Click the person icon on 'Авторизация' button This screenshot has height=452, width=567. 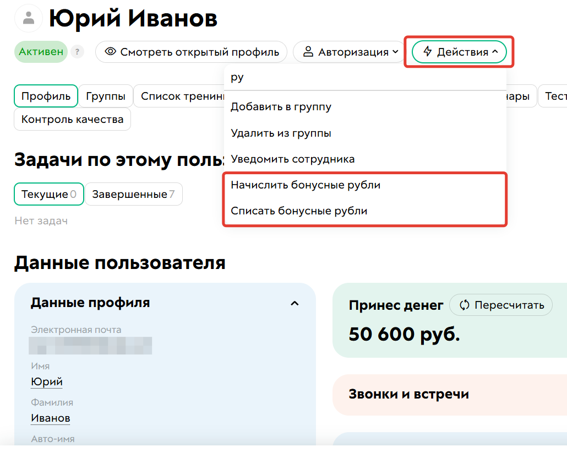point(309,51)
